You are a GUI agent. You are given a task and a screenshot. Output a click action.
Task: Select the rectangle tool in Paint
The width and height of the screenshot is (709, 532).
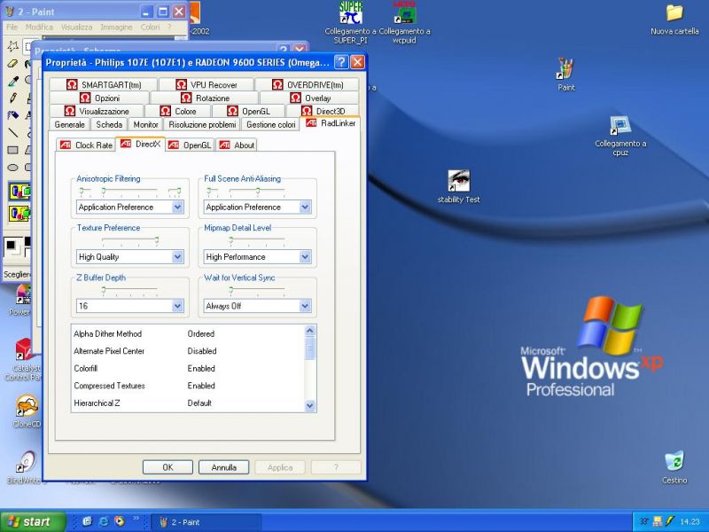point(12,150)
